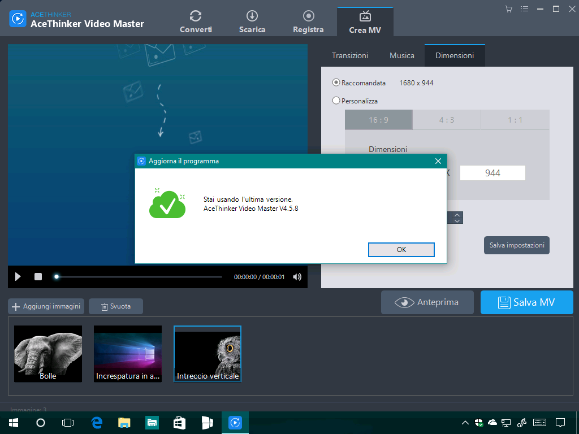Click the AceThinker logo icon
579x434 pixels.
tap(18, 19)
